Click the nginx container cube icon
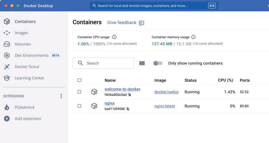269x143 pixels. coord(94,106)
